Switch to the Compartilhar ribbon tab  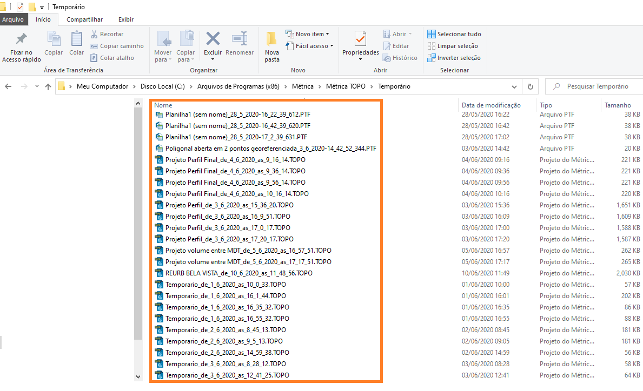[x=84, y=19]
